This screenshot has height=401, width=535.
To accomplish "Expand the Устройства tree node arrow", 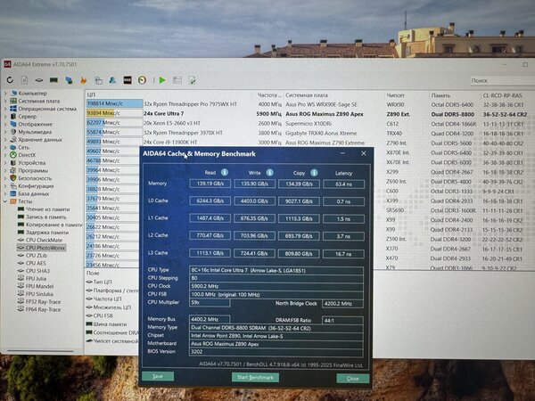I will tap(5, 163).
